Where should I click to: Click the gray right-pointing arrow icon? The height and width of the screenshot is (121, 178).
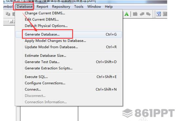[x=148, y=14]
